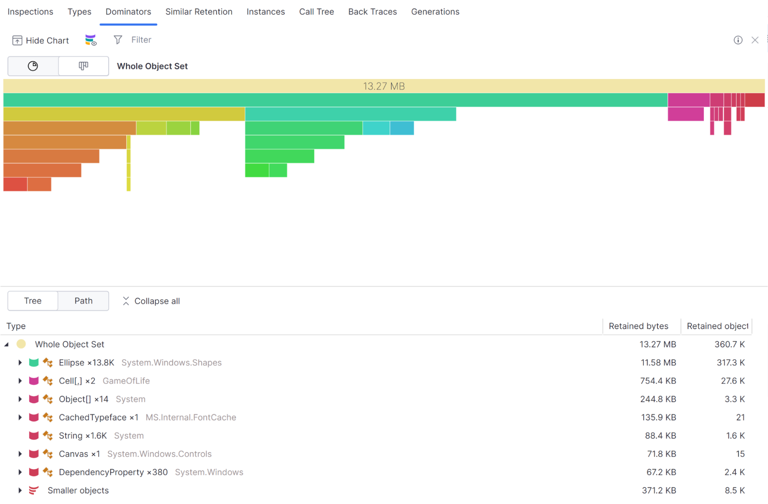Click the Smaller objects stack icon

pos(34,490)
